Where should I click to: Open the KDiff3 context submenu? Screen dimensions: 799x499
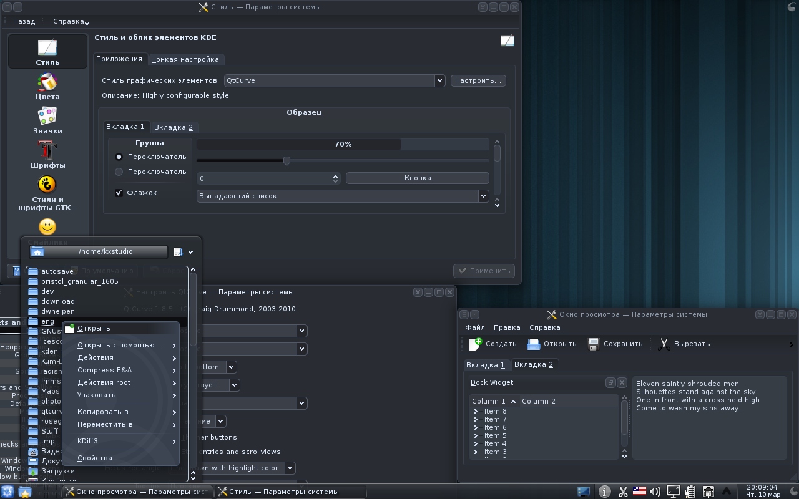click(122, 441)
